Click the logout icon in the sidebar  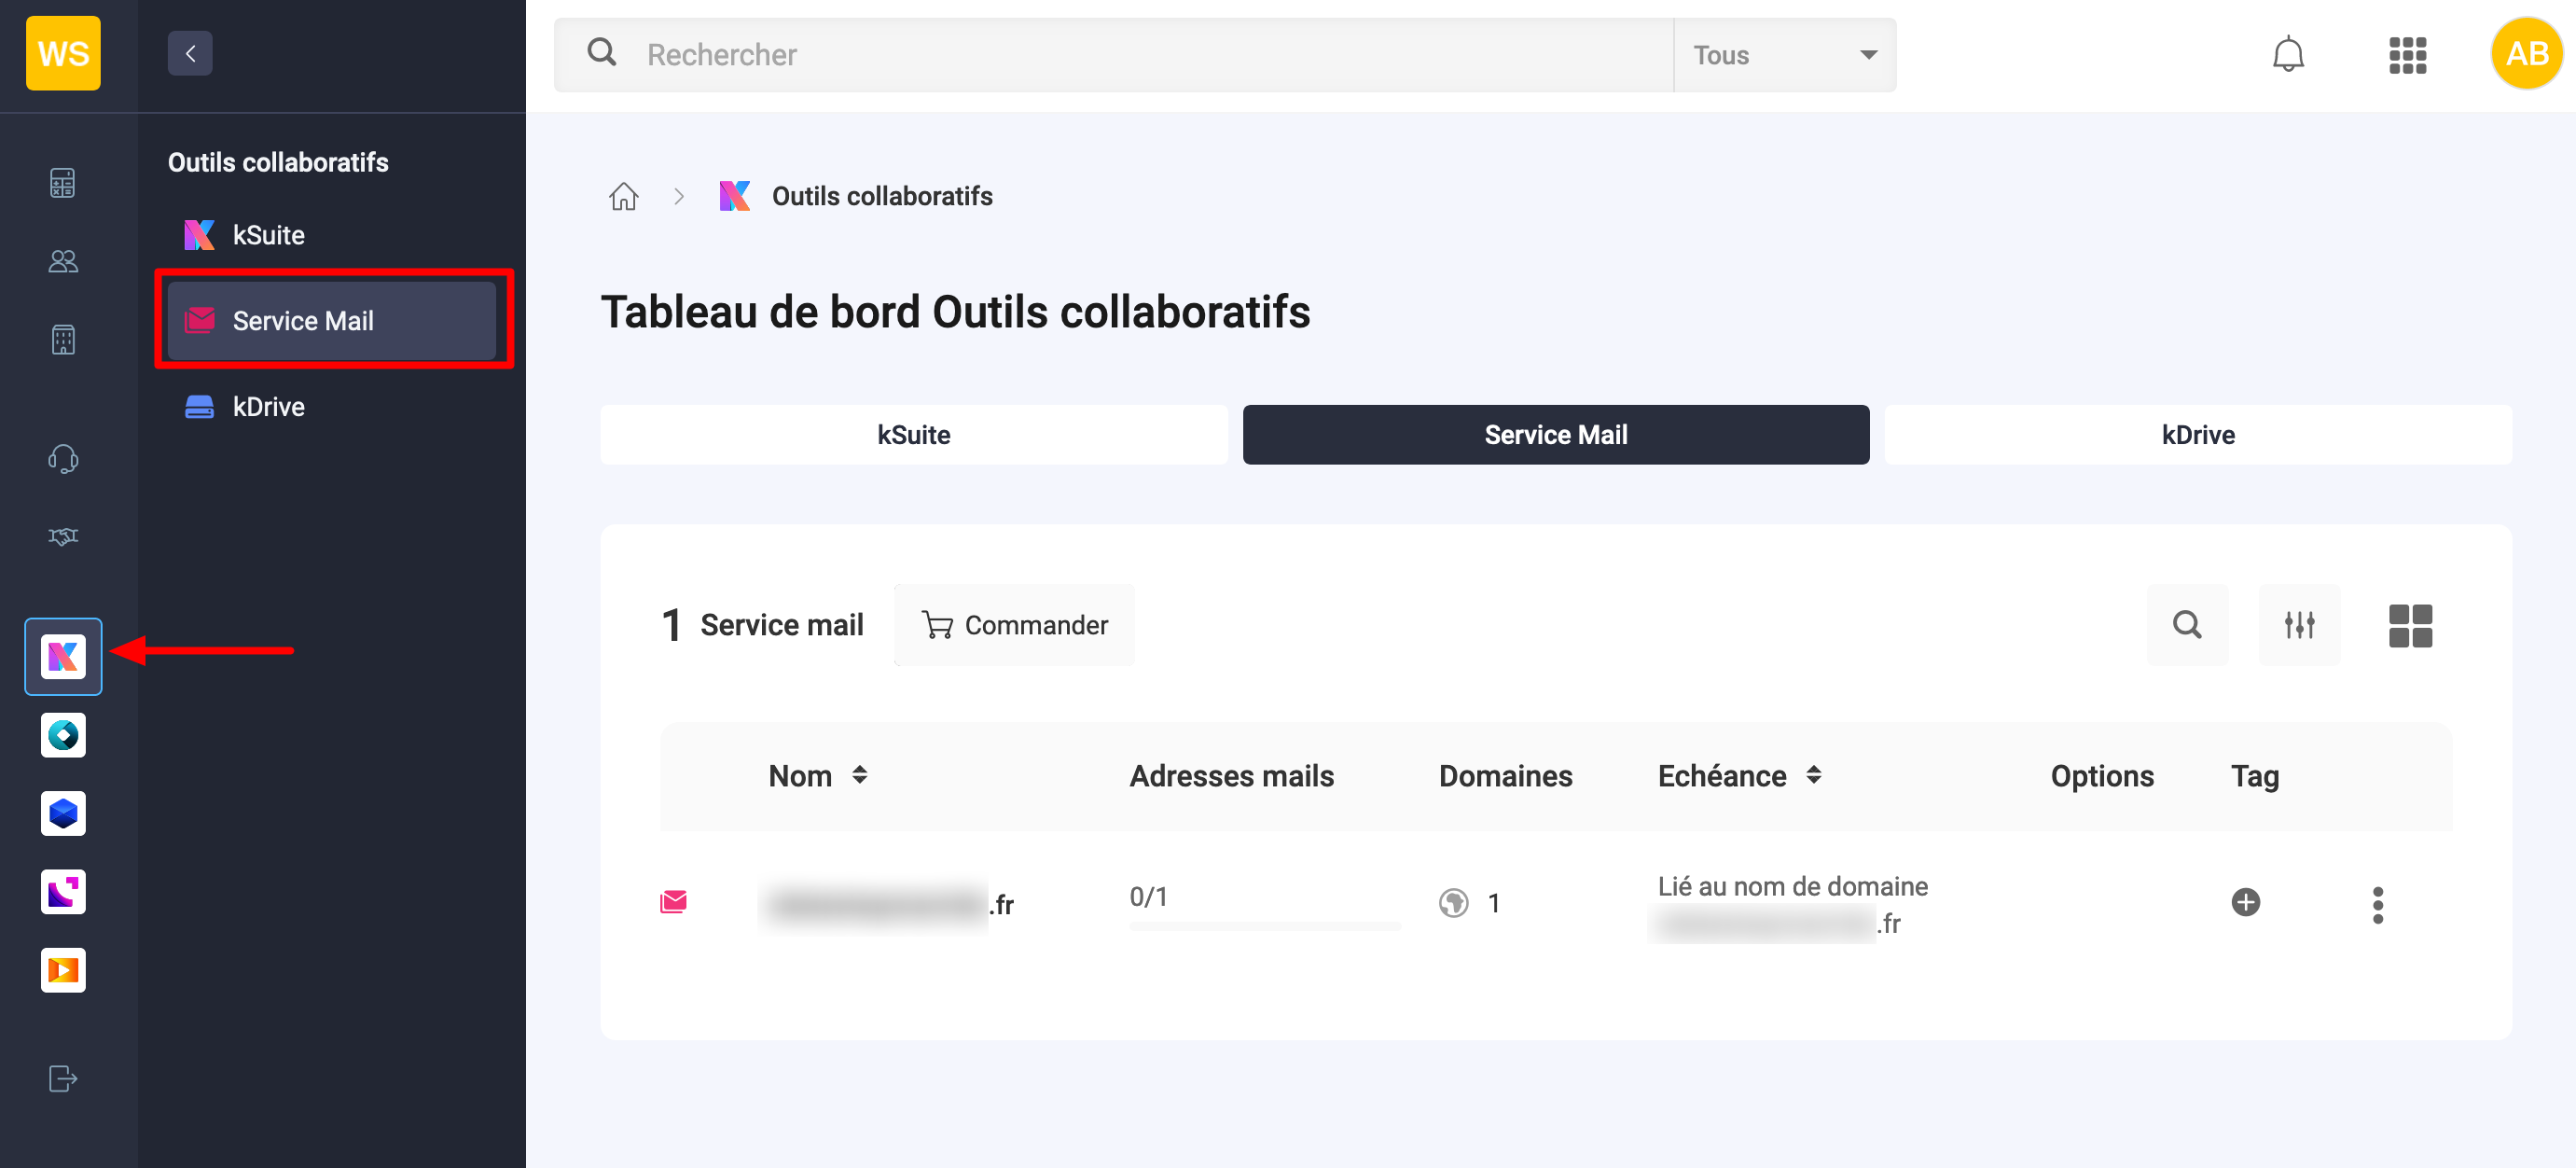63,1079
